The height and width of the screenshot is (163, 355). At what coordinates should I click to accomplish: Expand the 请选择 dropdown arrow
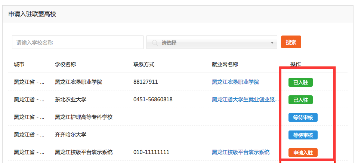pos(272,43)
